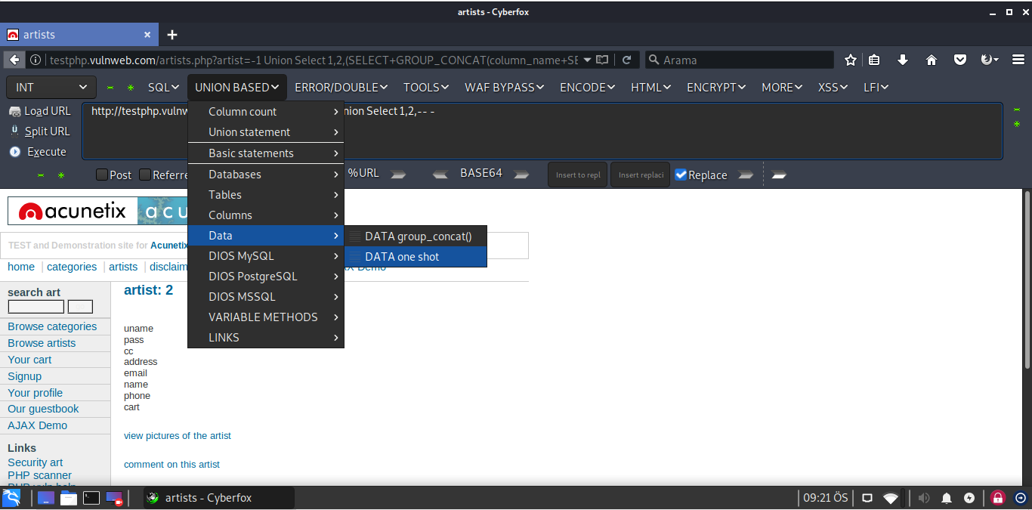Screen dimensions: 1032x510
Task: Open the VARIABLE METHODS submenu
Action: click(266, 317)
